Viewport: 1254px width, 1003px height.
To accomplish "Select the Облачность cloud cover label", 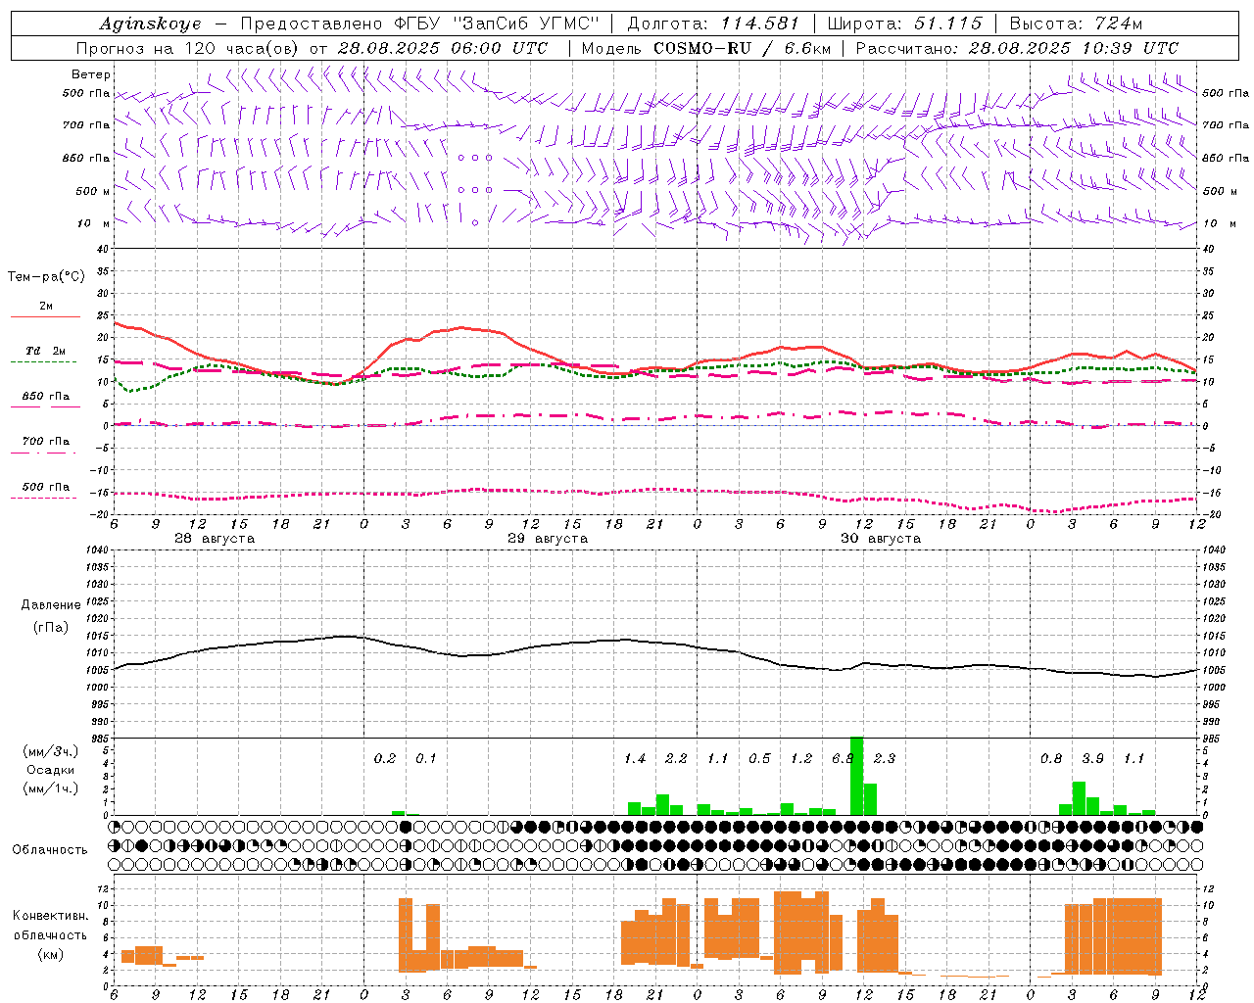I will coord(50,850).
